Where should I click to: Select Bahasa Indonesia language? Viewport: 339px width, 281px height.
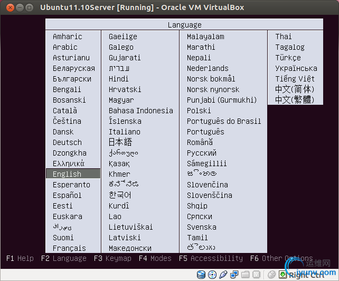[x=141, y=111]
